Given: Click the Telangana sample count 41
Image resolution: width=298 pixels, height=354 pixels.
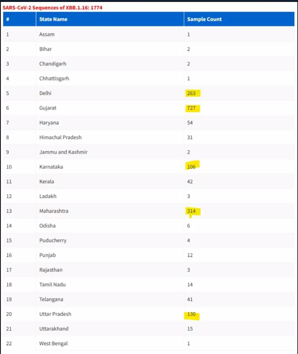Looking at the screenshot, I should pos(190,300).
